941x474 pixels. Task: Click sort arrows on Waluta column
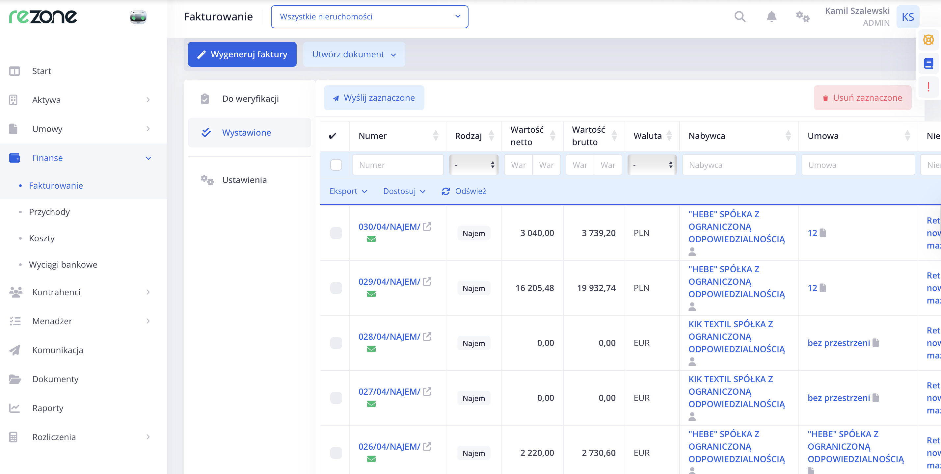click(x=669, y=136)
